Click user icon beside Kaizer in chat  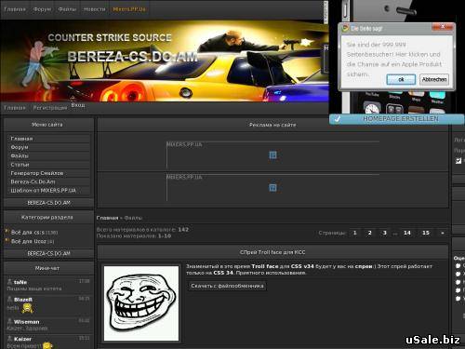[x=9, y=339]
